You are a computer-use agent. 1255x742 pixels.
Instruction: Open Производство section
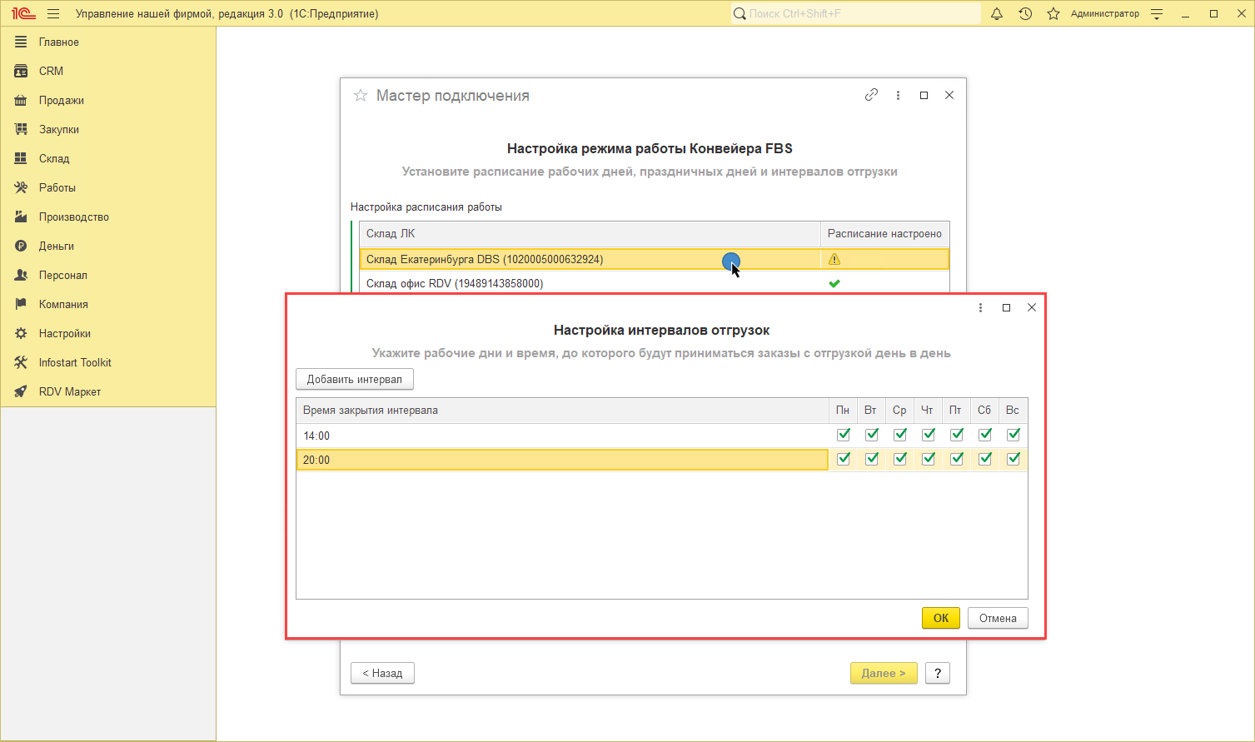108,217
